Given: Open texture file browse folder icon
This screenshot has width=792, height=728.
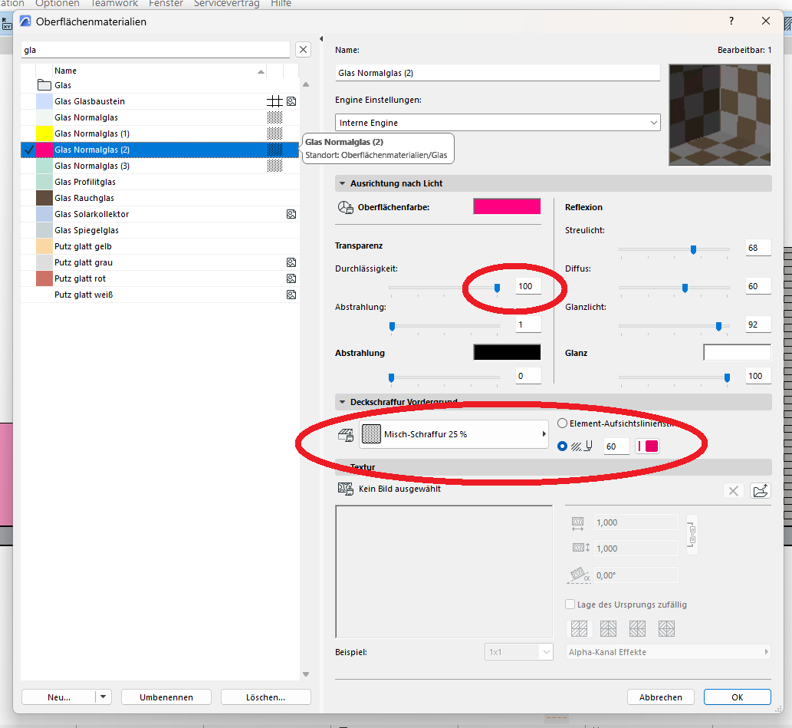Looking at the screenshot, I should coord(760,491).
